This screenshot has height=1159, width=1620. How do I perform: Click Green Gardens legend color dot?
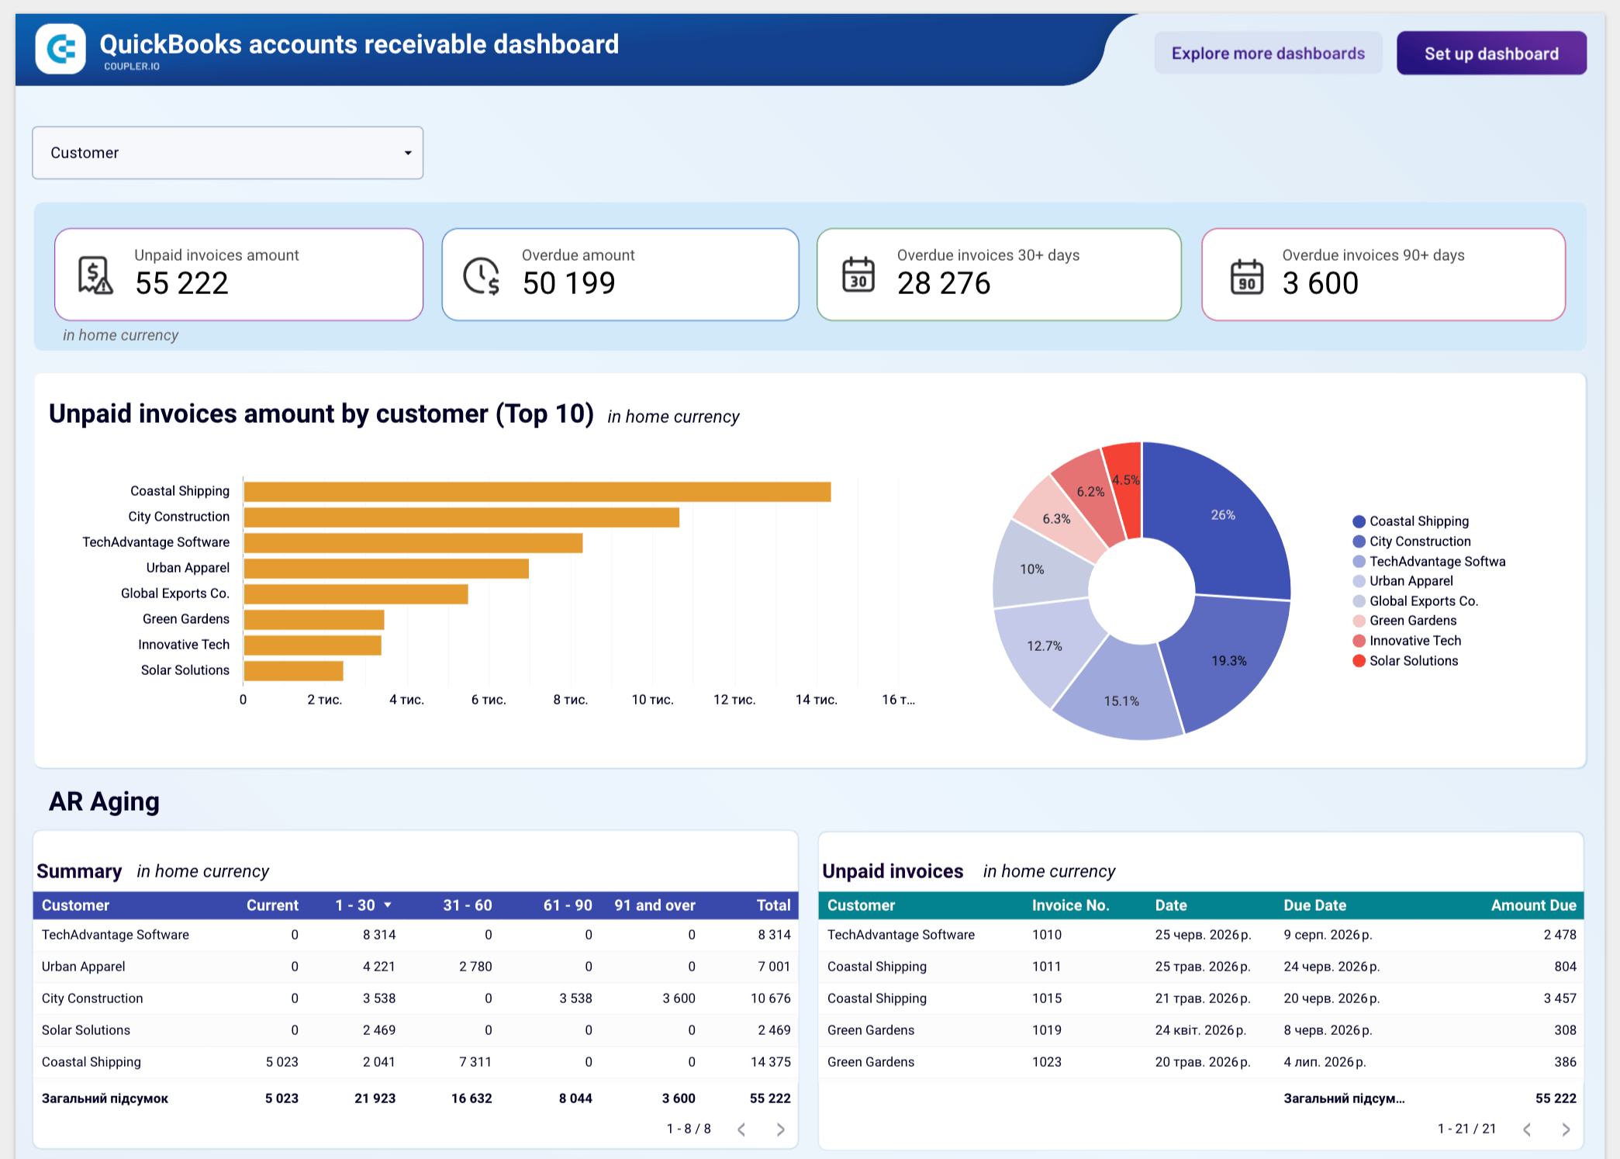(1359, 621)
